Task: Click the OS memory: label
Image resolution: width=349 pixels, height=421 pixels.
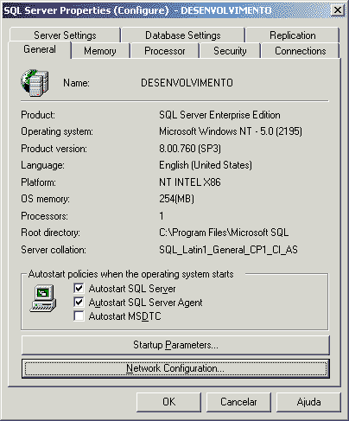Action: pyautogui.click(x=45, y=199)
